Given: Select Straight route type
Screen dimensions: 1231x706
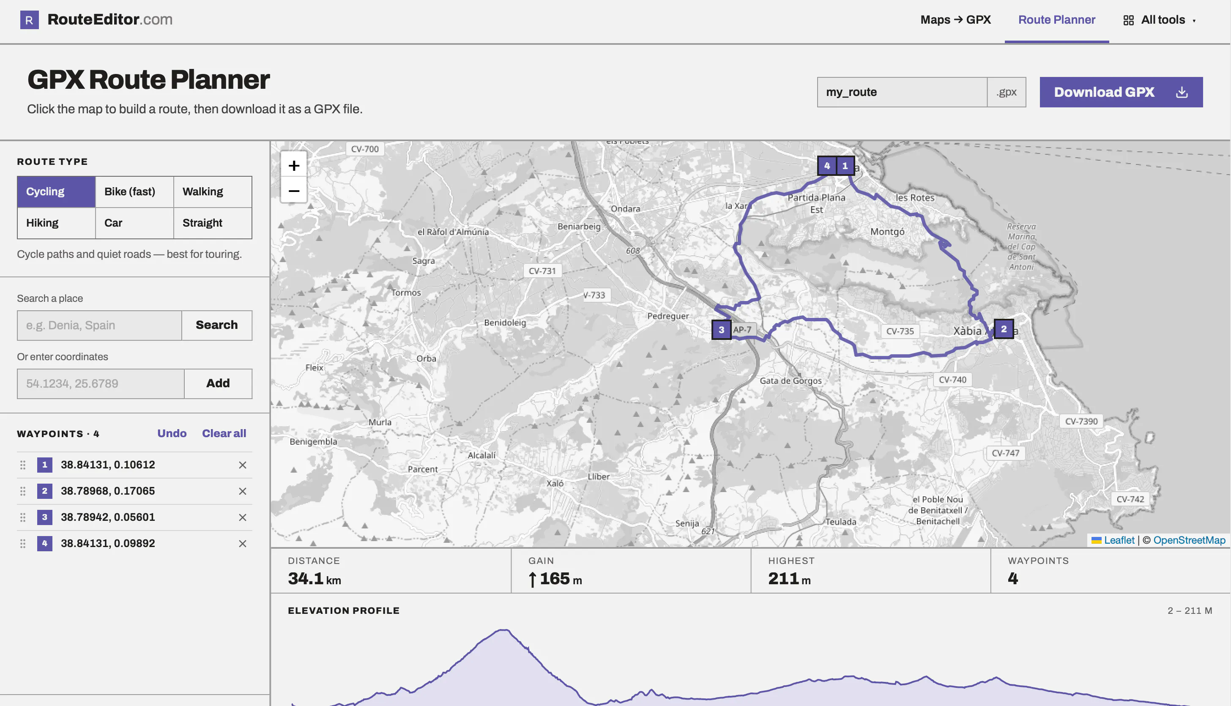Looking at the screenshot, I should tap(212, 223).
